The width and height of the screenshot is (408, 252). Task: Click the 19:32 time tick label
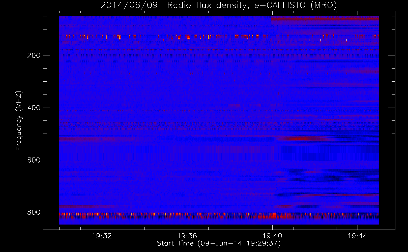pos(102,236)
